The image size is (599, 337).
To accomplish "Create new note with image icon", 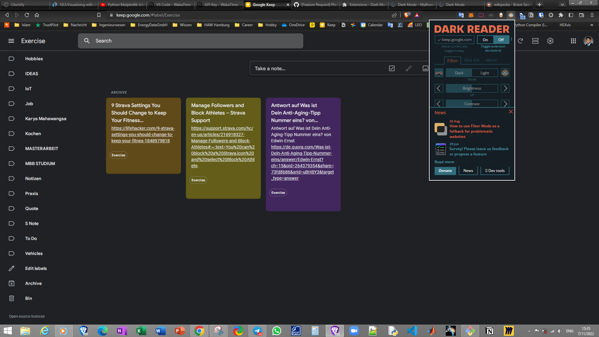I will point(425,68).
